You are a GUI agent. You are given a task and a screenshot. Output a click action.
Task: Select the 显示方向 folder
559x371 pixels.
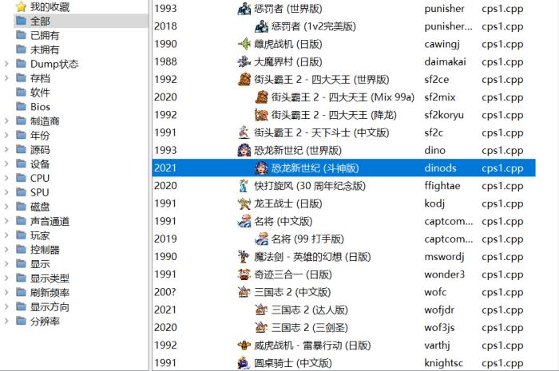[x=43, y=306]
